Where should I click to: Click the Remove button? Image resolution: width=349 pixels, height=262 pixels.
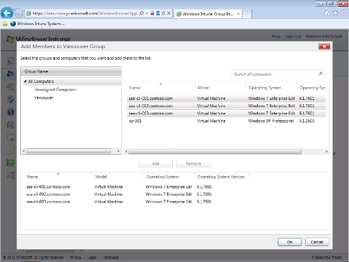click(x=194, y=164)
